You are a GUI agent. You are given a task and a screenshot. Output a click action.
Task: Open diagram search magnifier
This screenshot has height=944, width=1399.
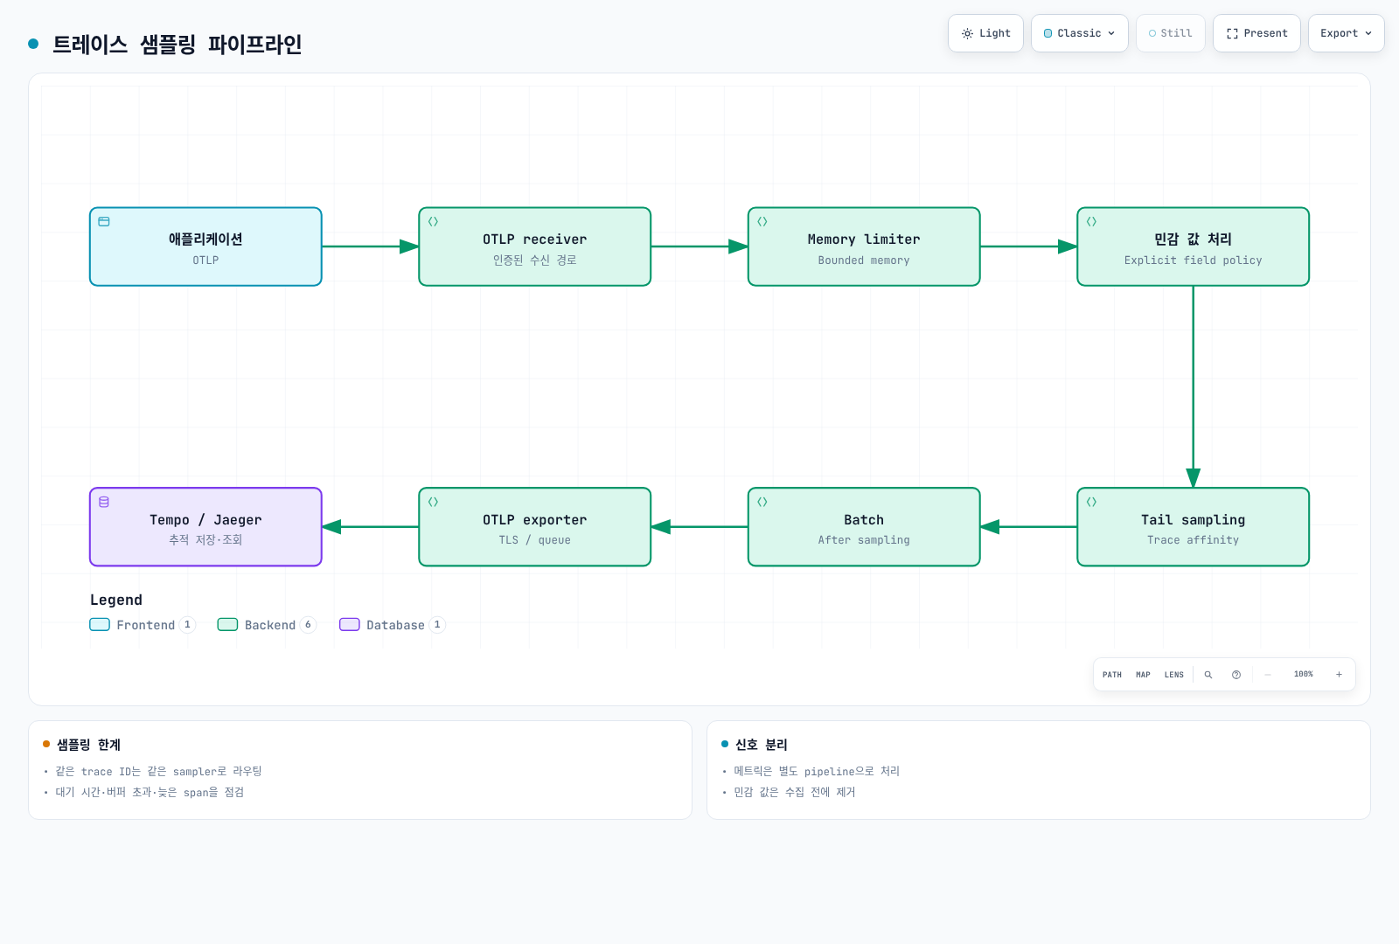point(1208,675)
